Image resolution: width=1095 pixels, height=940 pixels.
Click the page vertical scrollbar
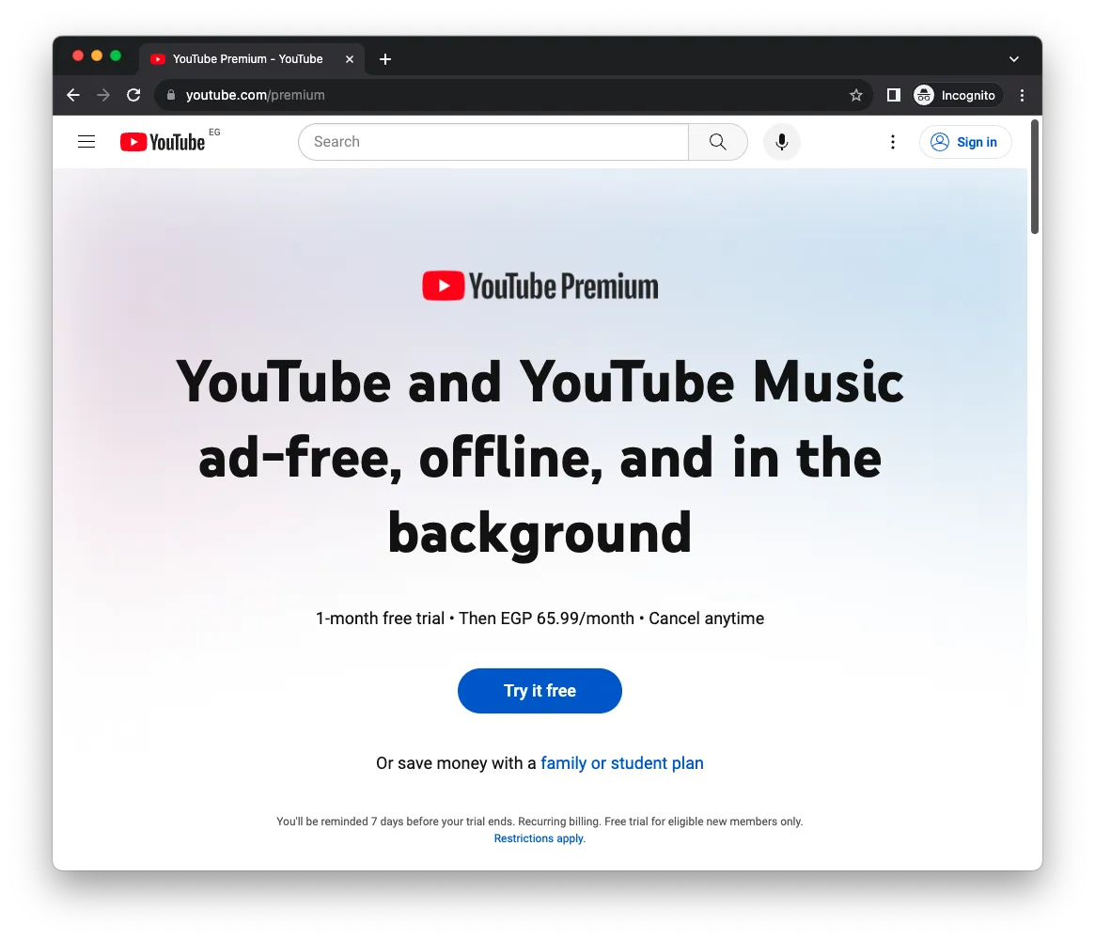[1035, 177]
